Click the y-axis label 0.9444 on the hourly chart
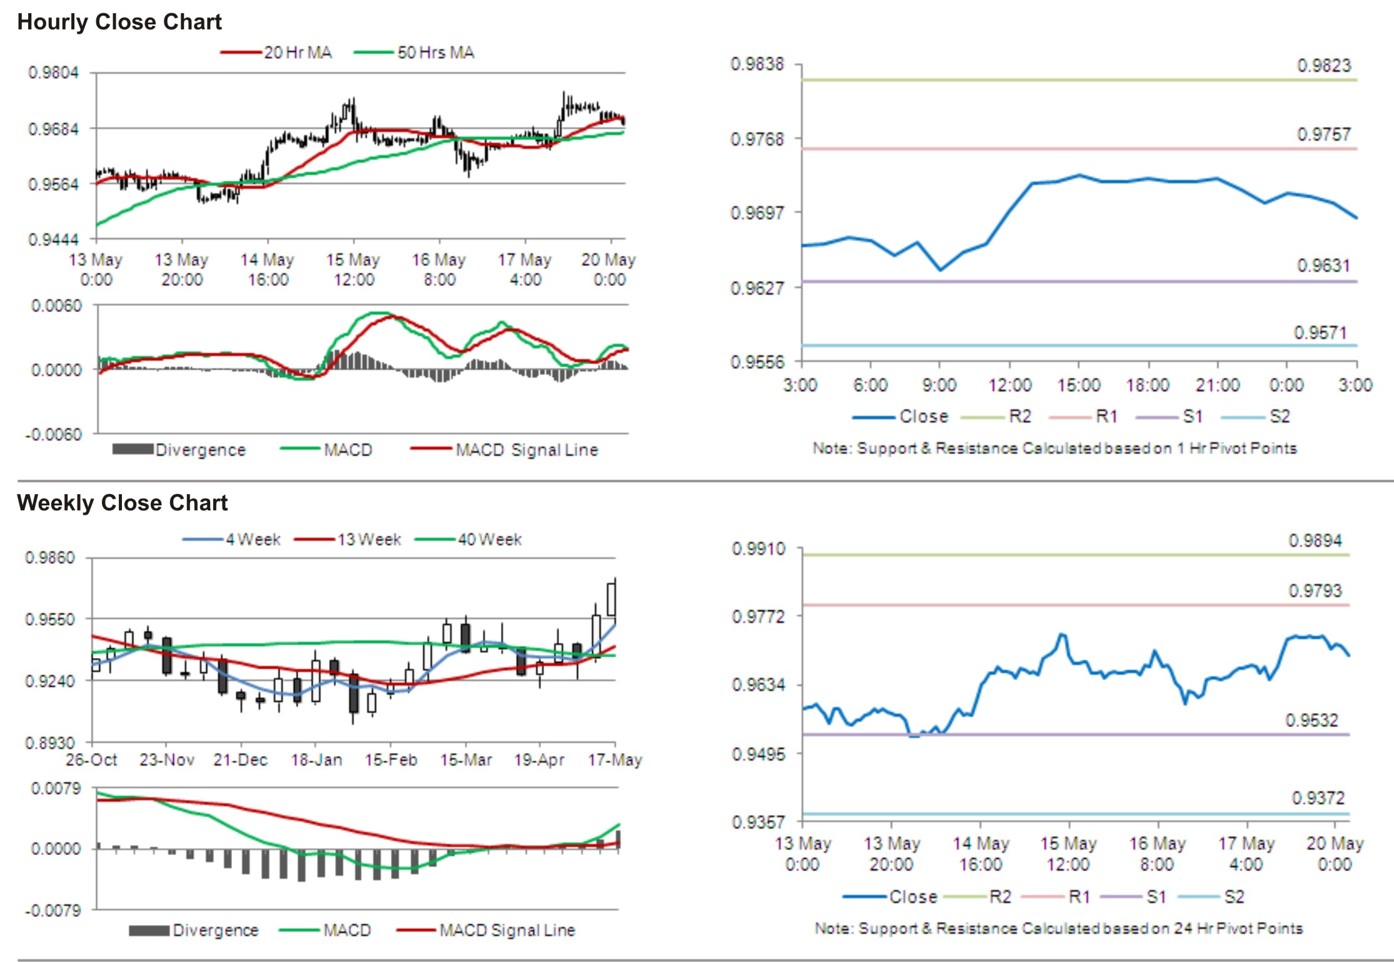The image size is (1394, 962). (54, 240)
